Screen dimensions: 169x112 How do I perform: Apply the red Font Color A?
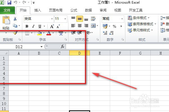[49, 33]
